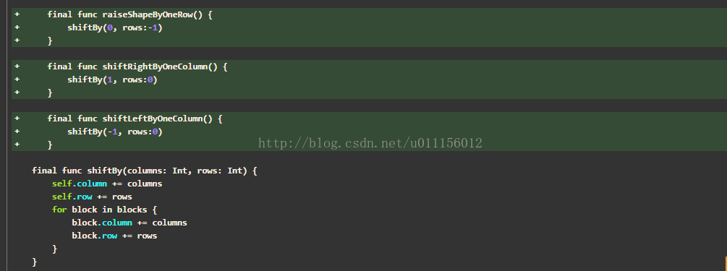Click the shiftRightByOneColumn function name
The image size is (727, 271).
(155, 66)
